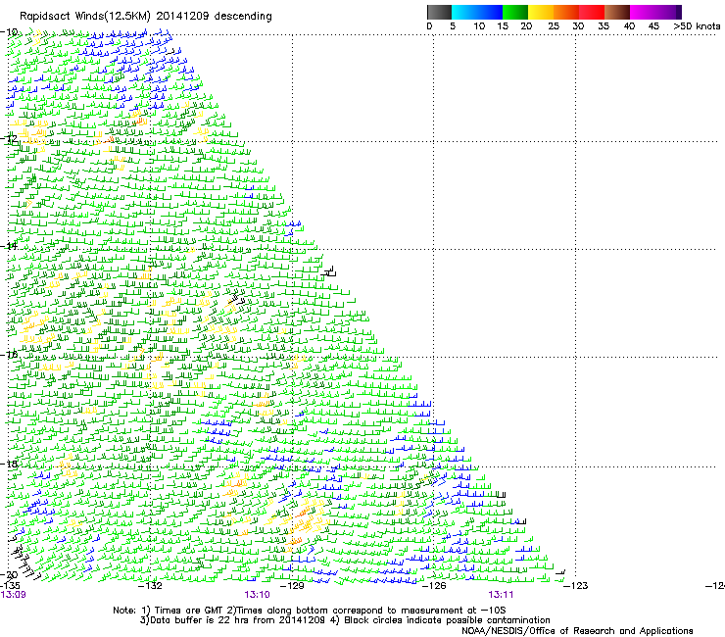Viewport: 725px width, 637px height.
Task: Click the NOAA/NESDIS credit text
Action: (x=577, y=631)
